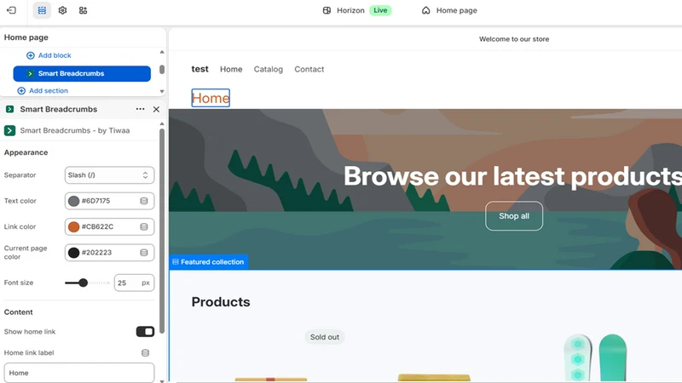Click the orange Home breadcrumb in preview
Screen dimensions: 682x383
coord(211,98)
